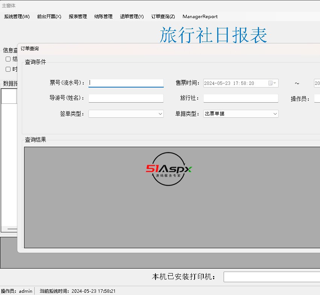Open the 系统管理(W) menu
This screenshot has width=320, height=295.
[x=17, y=17]
